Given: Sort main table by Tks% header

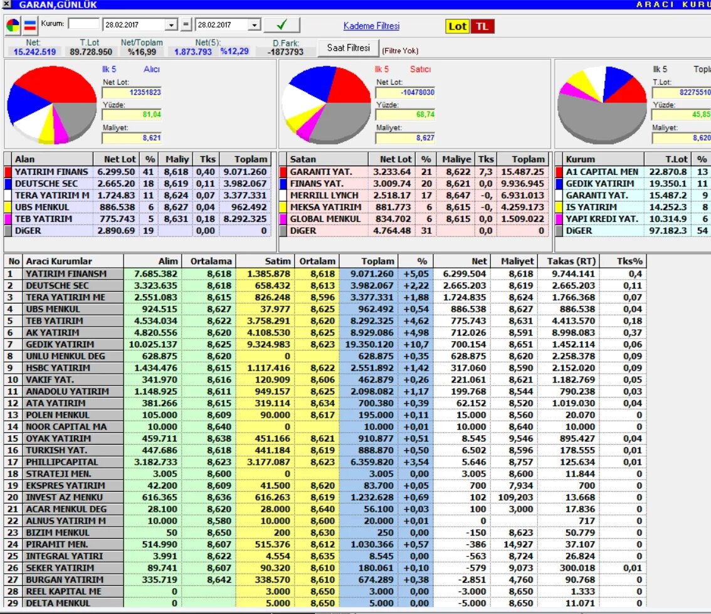Looking at the screenshot, I should point(623,261).
